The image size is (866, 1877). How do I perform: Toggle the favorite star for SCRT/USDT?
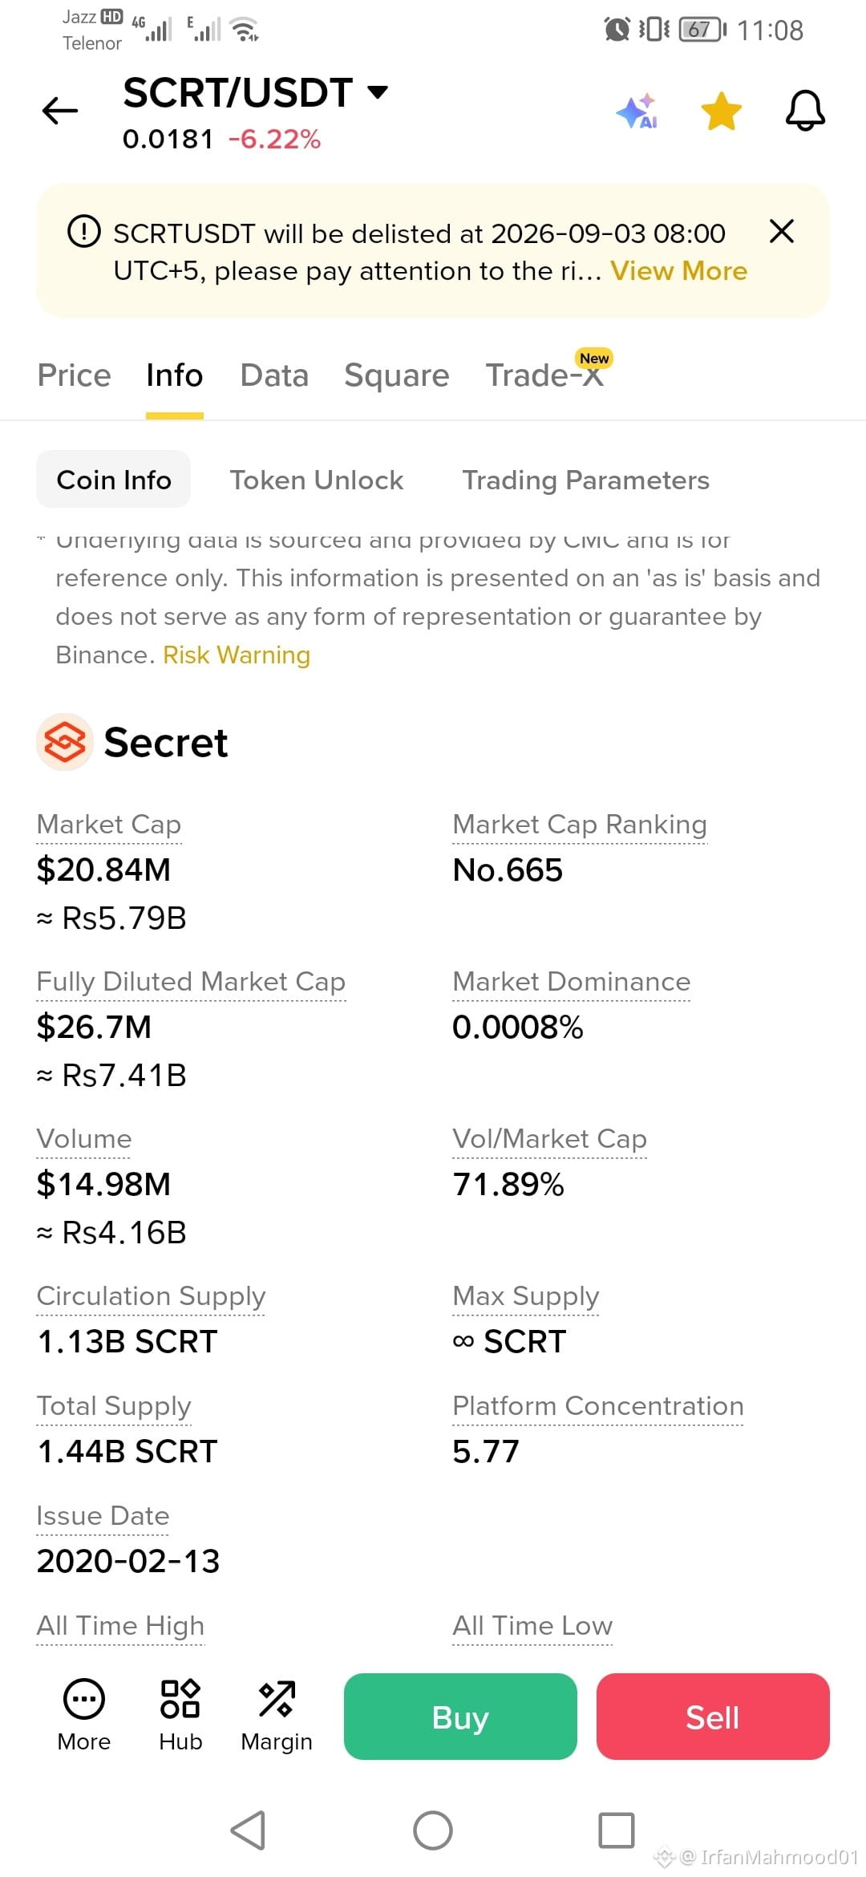(x=722, y=111)
